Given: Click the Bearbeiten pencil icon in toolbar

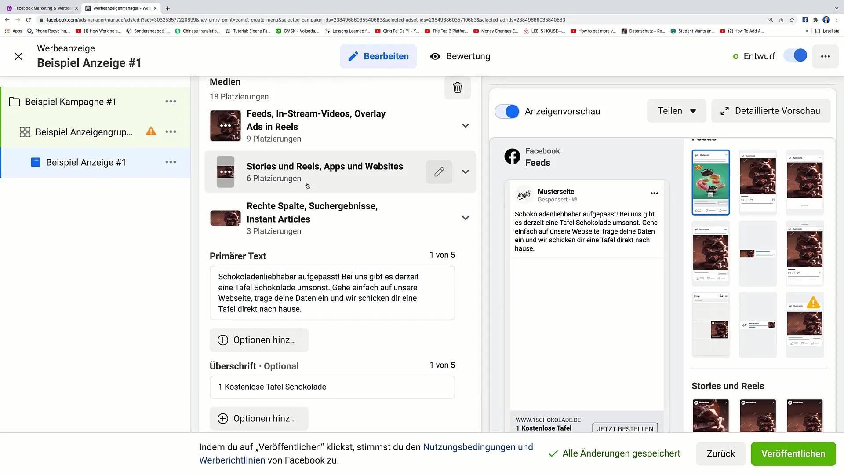Looking at the screenshot, I should (x=353, y=56).
